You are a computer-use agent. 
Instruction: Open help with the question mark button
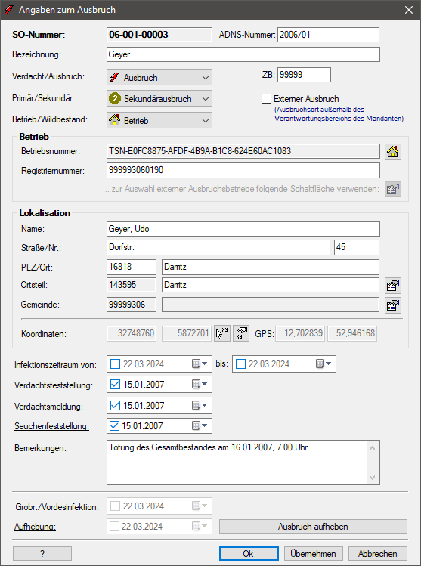[42, 553]
